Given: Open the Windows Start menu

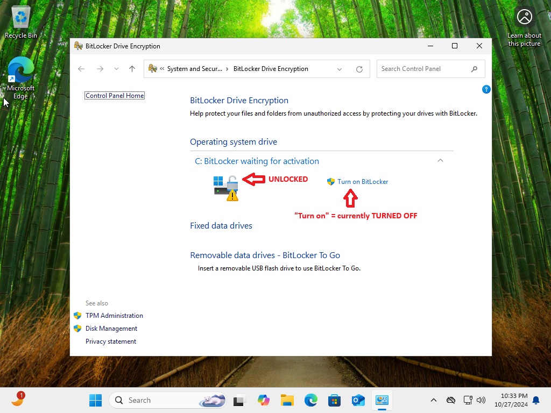Looking at the screenshot, I should pyautogui.click(x=95, y=400).
